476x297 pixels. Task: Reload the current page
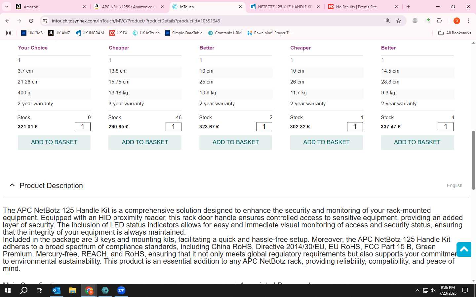pos(31,21)
